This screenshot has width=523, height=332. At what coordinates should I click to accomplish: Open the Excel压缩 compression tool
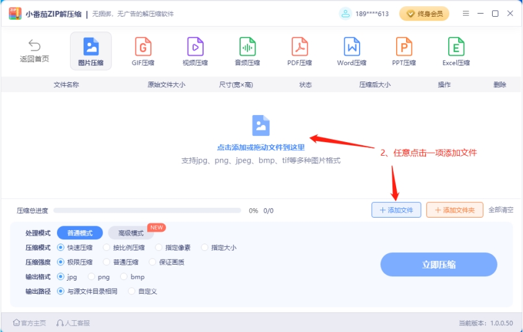[x=456, y=47]
